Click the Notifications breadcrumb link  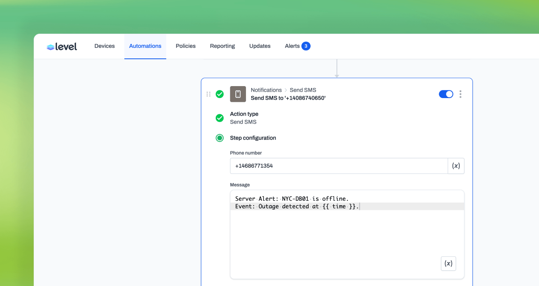click(266, 90)
